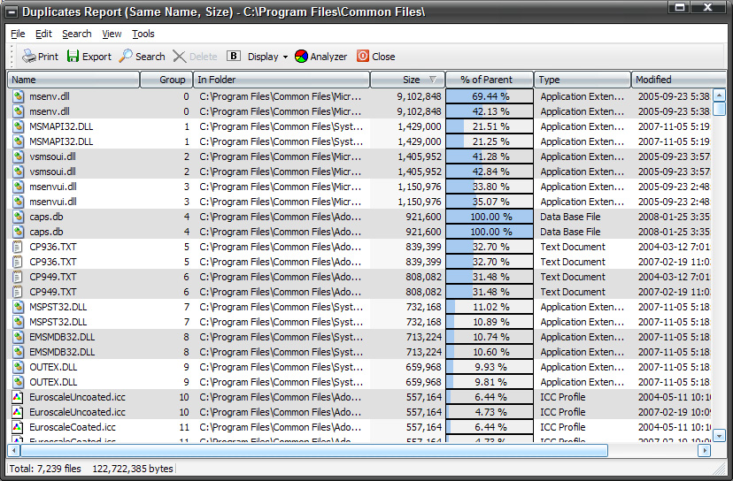The height and width of the screenshot is (481, 733).
Task: Click the horizontal scrollbar right arrow
Action: (x=705, y=451)
